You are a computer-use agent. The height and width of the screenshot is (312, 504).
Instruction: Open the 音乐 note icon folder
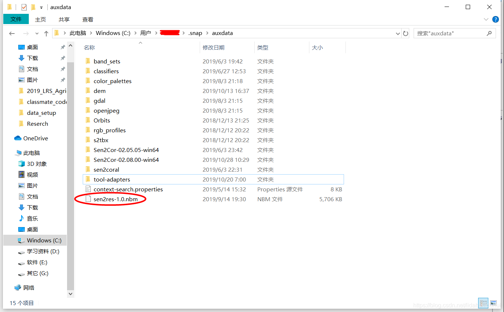coord(22,218)
